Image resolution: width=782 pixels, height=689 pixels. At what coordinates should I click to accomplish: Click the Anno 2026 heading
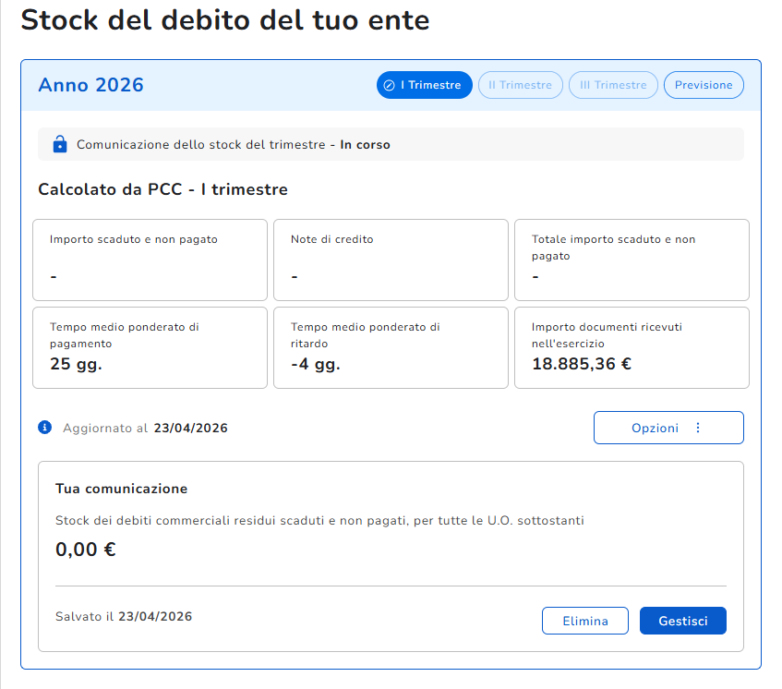tap(90, 85)
